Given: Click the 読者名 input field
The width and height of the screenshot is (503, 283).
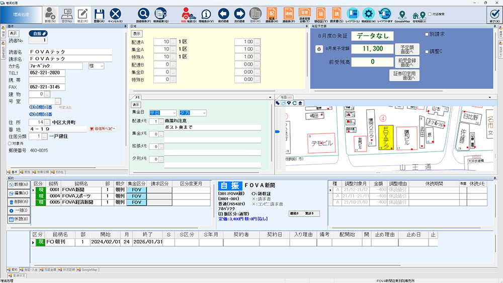Looking at the screenshot, I should tap(70, 52).
